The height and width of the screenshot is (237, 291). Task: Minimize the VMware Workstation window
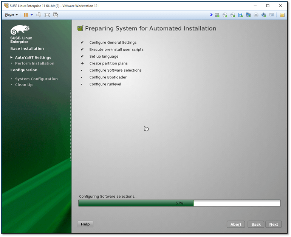tap(255, 6)
